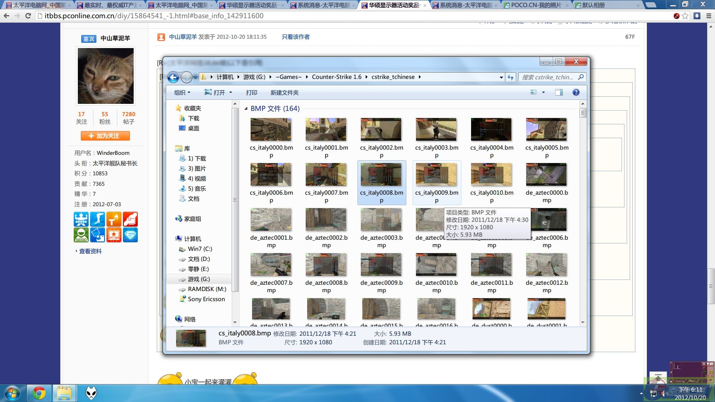Toggle the preview pane in Explorer
Viewport: 715px width, 402px height.
559,92
